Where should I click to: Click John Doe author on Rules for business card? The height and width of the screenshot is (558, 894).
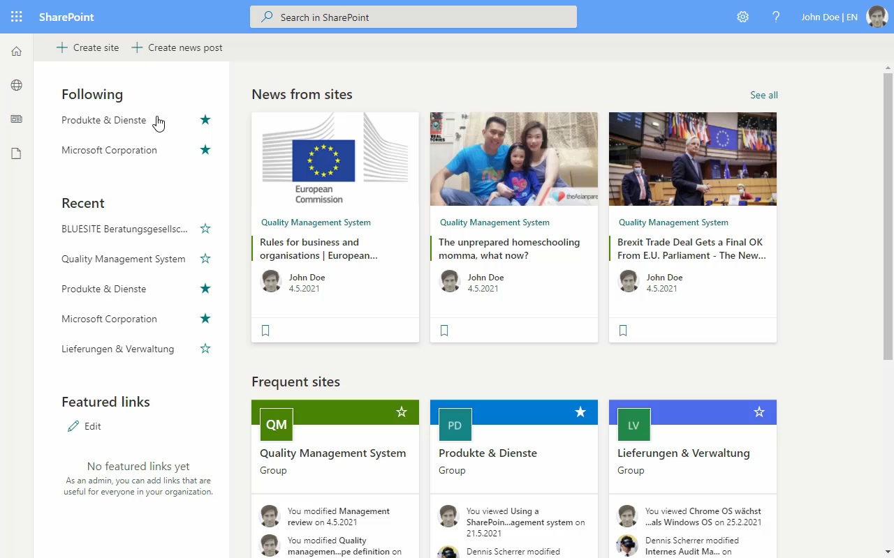tap(307, 277)
